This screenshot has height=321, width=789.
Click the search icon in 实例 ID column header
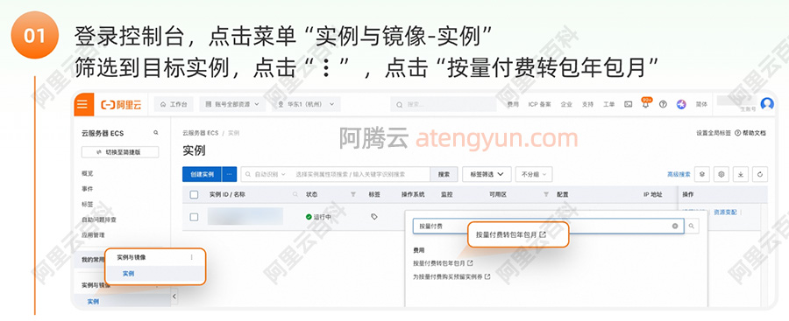(x=295, y=194)
